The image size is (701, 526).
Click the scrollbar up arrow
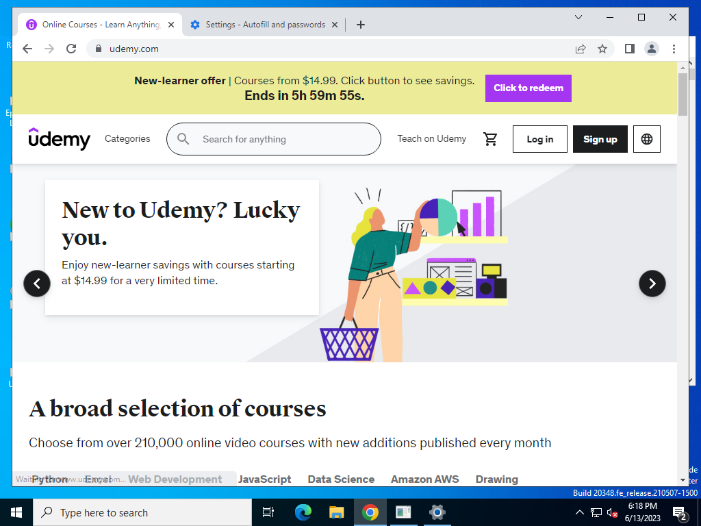[683, 68]
